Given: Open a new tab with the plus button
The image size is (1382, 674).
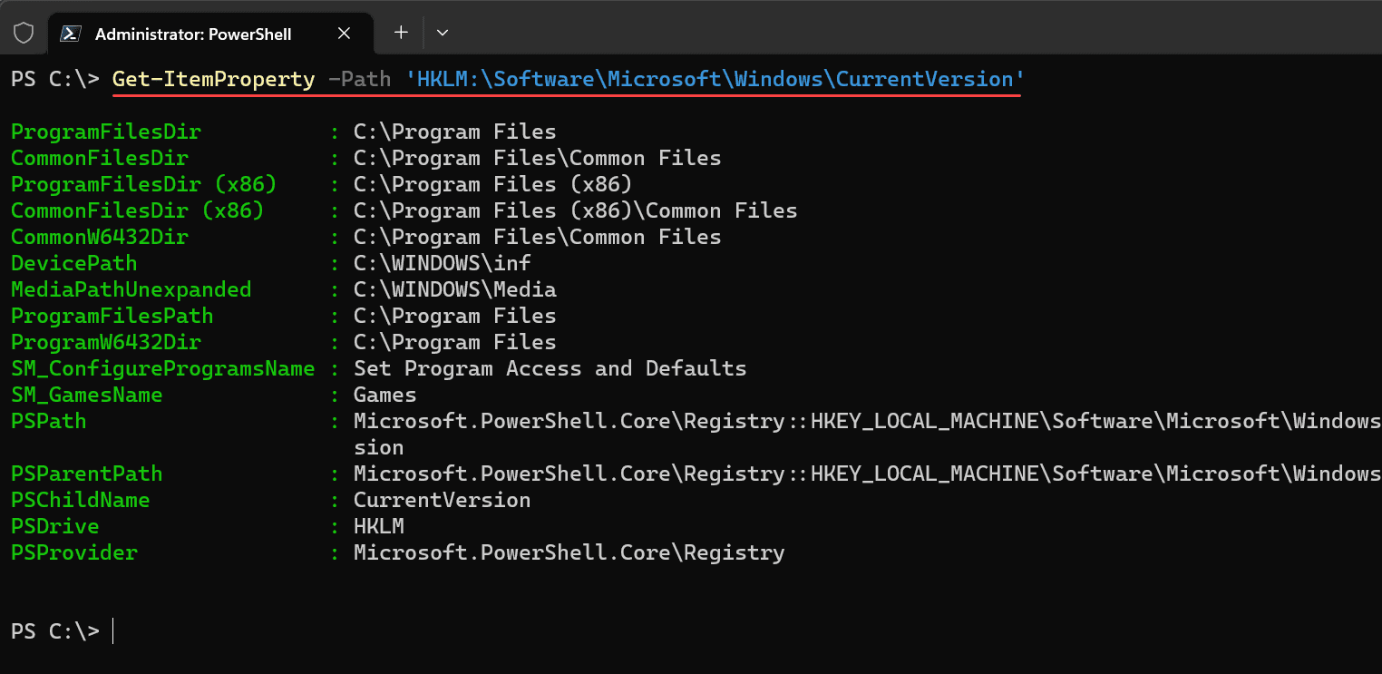Looking at the screenshot, I should [401, 33].
